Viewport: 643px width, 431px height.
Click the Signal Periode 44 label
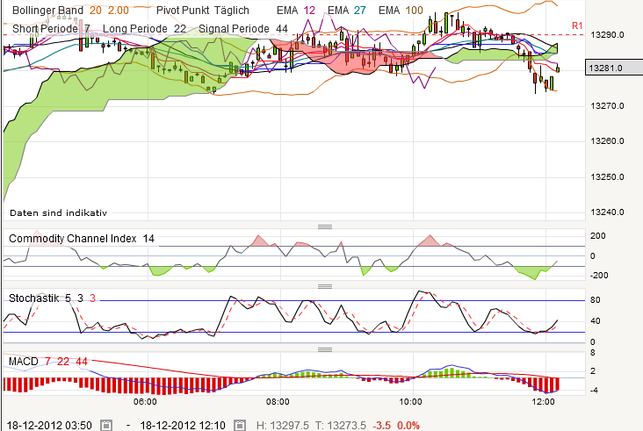[x=243, y=29]
